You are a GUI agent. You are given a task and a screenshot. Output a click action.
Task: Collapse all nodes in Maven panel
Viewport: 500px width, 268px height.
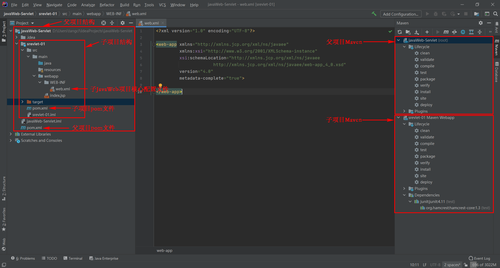480,32
